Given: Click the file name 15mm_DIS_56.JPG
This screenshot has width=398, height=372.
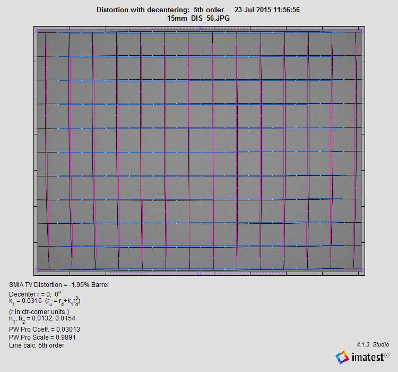Looking at the screenshot, I should pos(198,18).
